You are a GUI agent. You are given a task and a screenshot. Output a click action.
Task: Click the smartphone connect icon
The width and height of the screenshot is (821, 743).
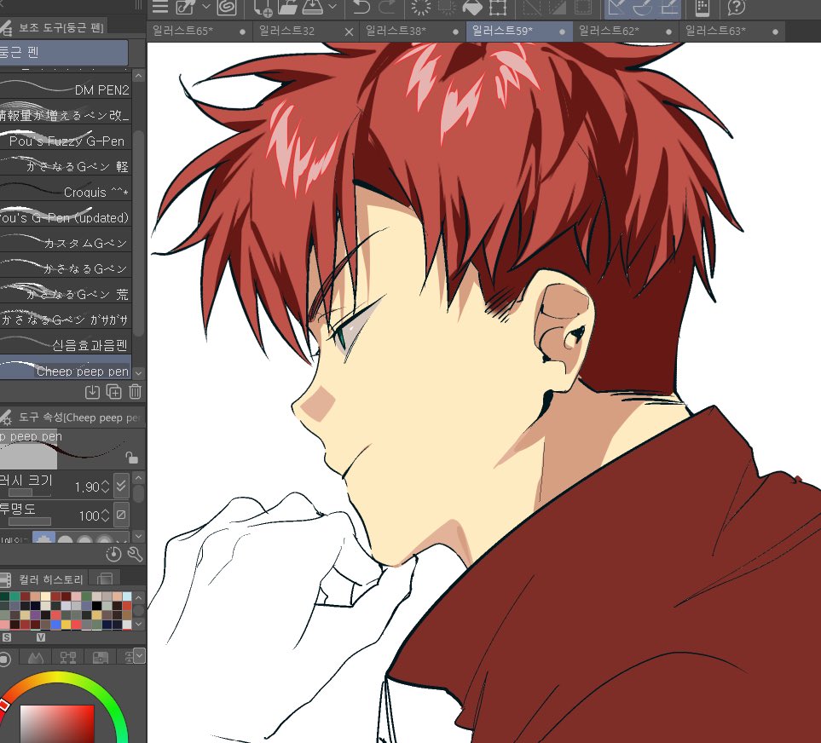tap(702, 8)
